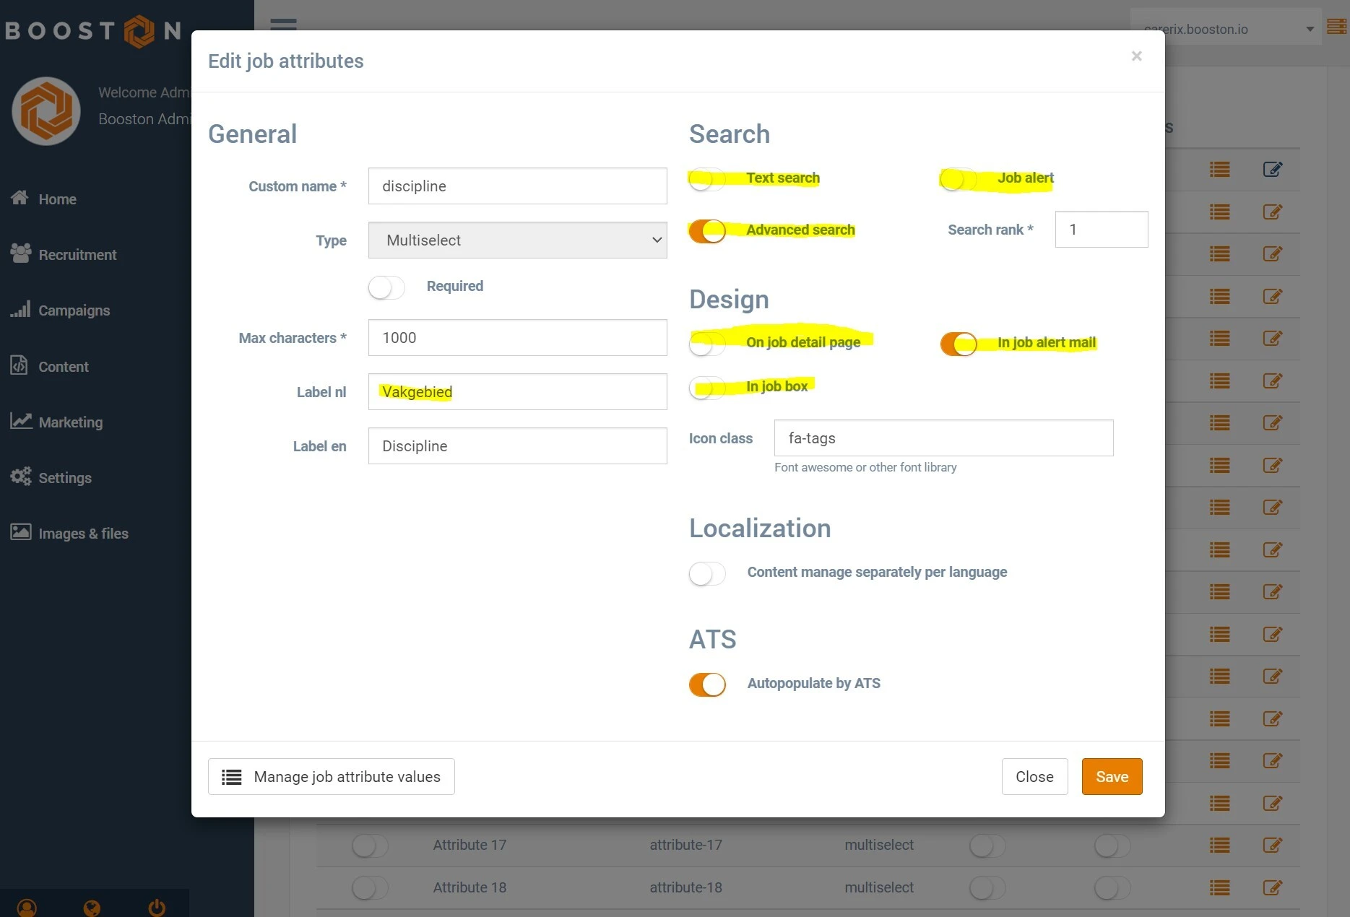Image resolution: width=1350 pixels, height=917 pixels.
Task: Click the Recruitment users icon
Action: click(20, 253)
